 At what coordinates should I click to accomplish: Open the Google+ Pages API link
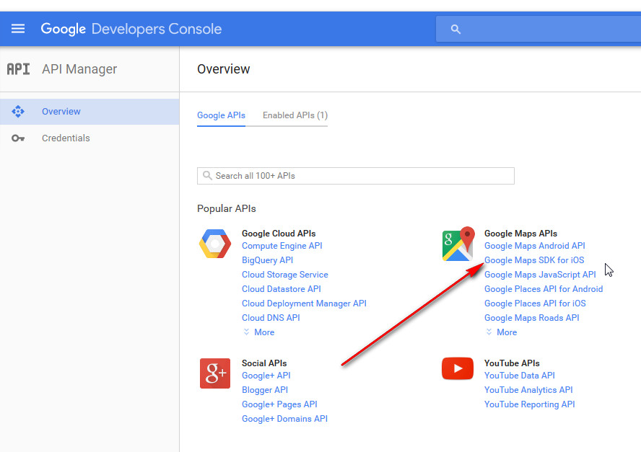pos(279,404)
